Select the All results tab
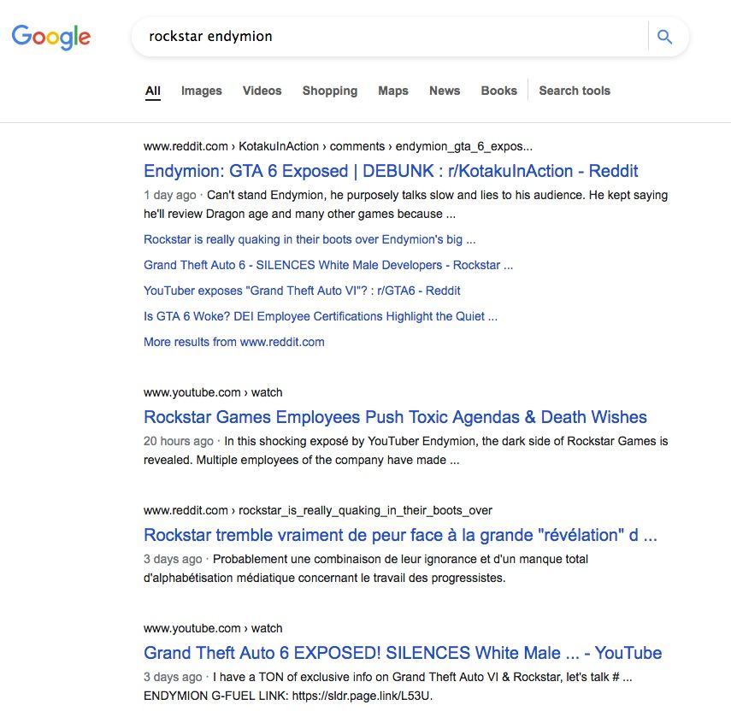The width and height of the screenshot is (731, 717). coord(153,91)
